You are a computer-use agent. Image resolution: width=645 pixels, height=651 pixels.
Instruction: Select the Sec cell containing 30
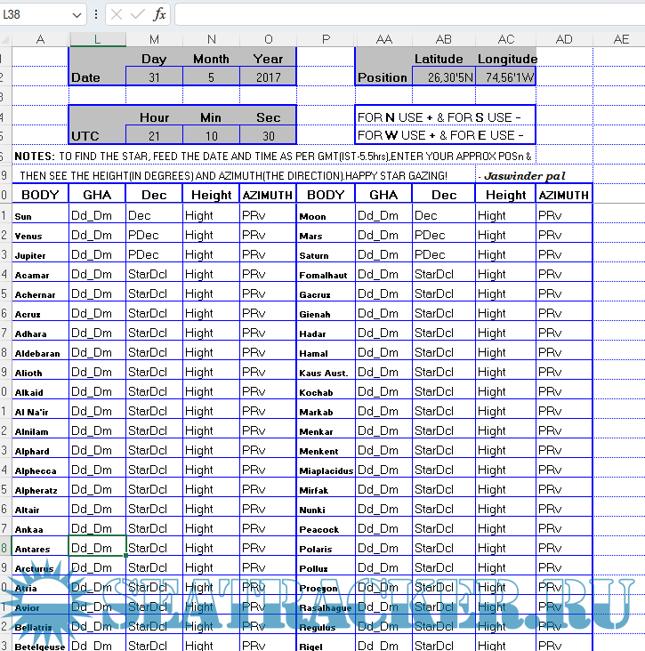268,135
